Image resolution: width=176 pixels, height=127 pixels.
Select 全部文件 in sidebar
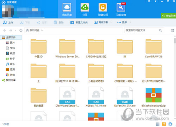(x=11, y=37)
